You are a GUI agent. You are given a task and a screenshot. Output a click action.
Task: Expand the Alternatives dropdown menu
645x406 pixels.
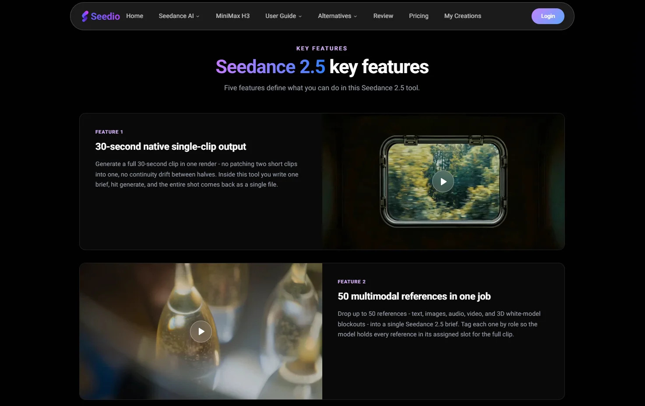click(338, 16)
